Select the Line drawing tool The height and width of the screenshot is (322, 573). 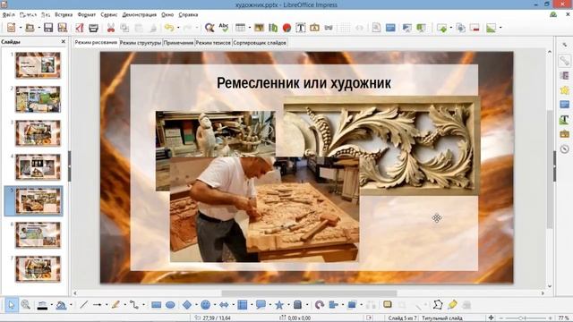(83, 304)
